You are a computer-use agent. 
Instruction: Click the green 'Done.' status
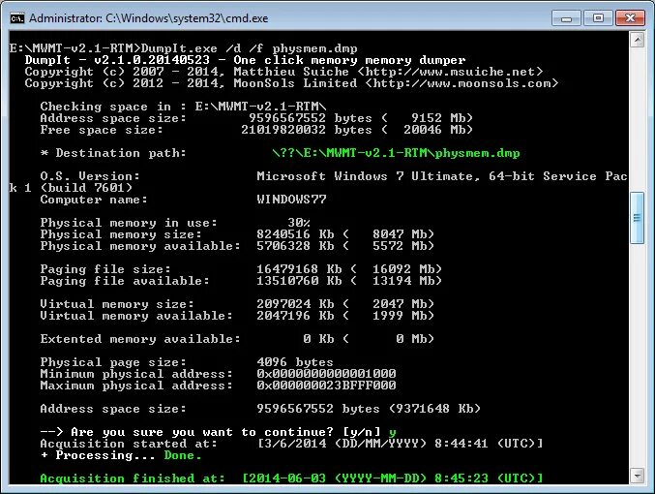(x=183, y=455)
